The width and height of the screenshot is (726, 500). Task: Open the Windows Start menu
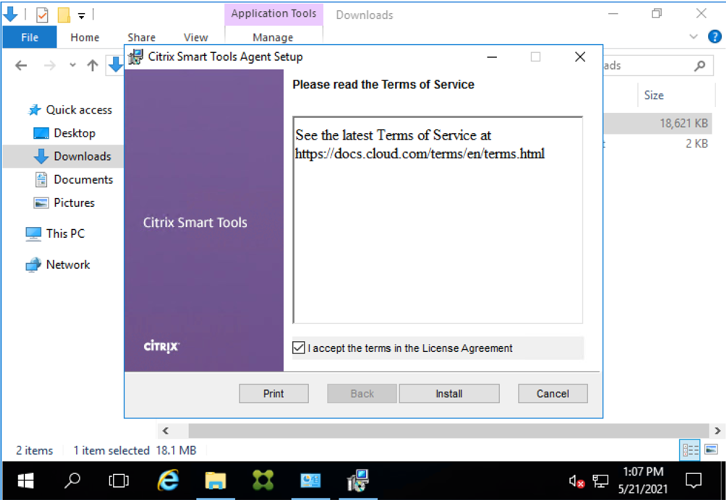coord(25,481)
